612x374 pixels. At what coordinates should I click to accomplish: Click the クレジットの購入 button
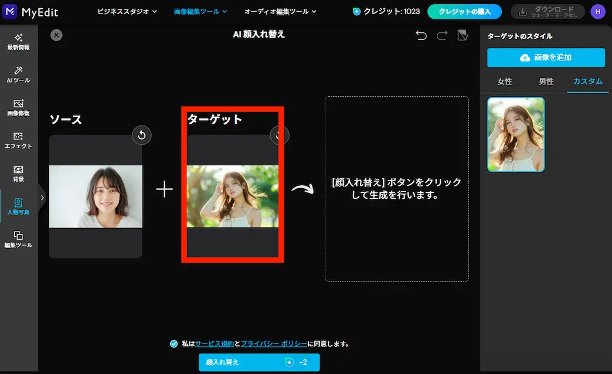coord(464,11)
